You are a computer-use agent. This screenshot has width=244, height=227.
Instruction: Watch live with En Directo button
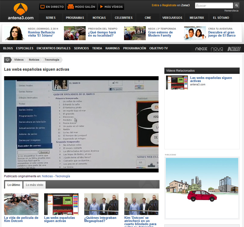coord(52,7)
